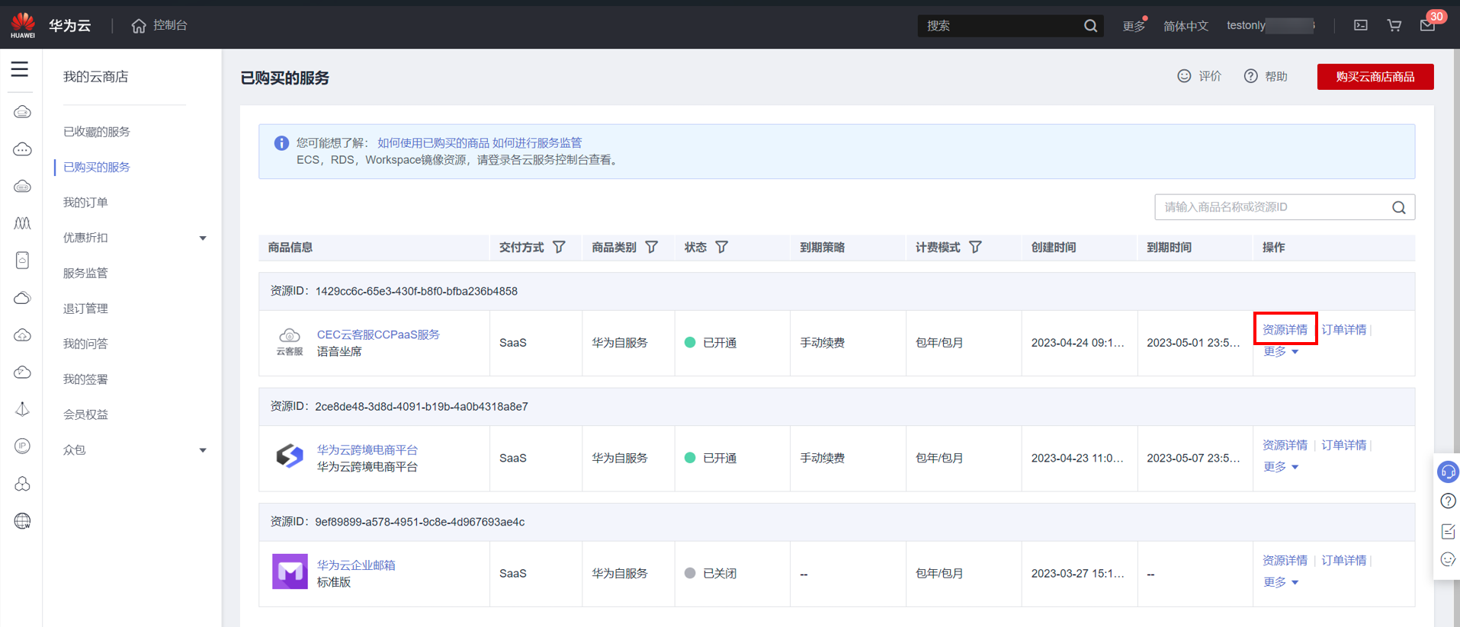Select 服务监管 in sidebar menu
The image size is (1460, 627).
(85, 273)
